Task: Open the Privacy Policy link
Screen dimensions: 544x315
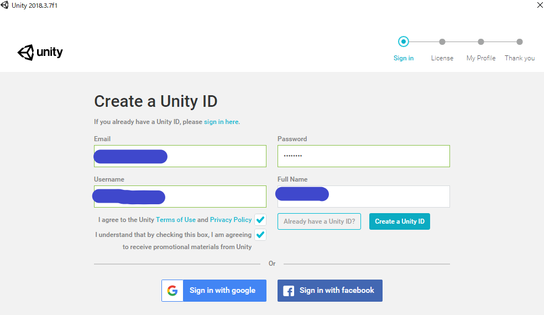Action: click(x=231, y=220)
